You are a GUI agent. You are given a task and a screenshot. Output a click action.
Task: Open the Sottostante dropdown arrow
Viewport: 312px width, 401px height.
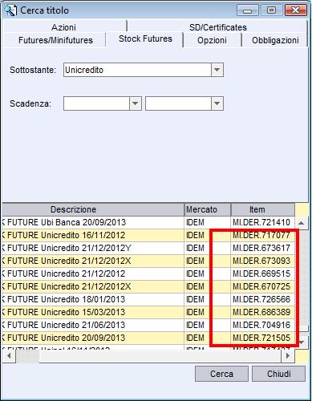[x=217, y=70]
